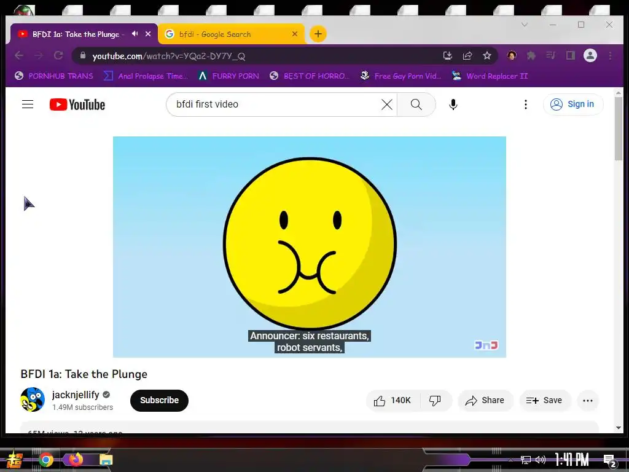Open Chrome three-dot menu
The height and width of the screenshot is (472, 629).
(x=610, y=55)
